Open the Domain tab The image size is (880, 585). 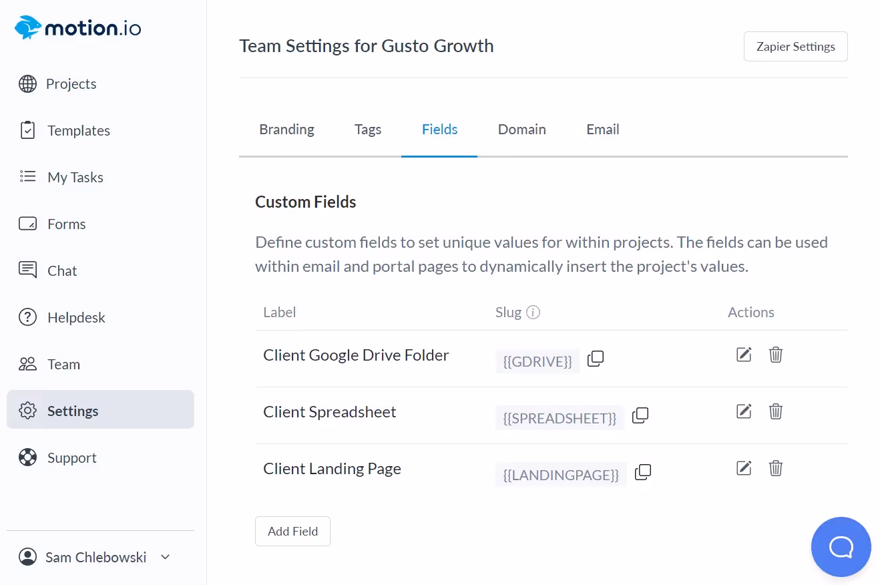(x=521, y=130)
